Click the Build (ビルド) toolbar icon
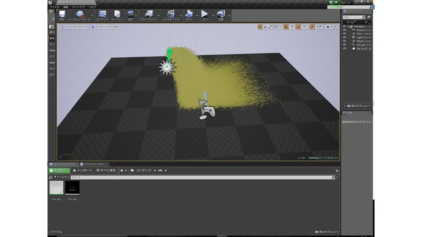Image resolution: width=422 pixels, height=237 pixels. click(189, 15)
